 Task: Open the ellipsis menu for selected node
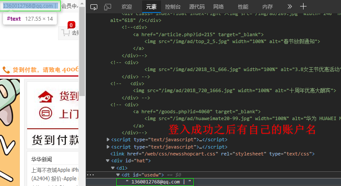(90, 175)
